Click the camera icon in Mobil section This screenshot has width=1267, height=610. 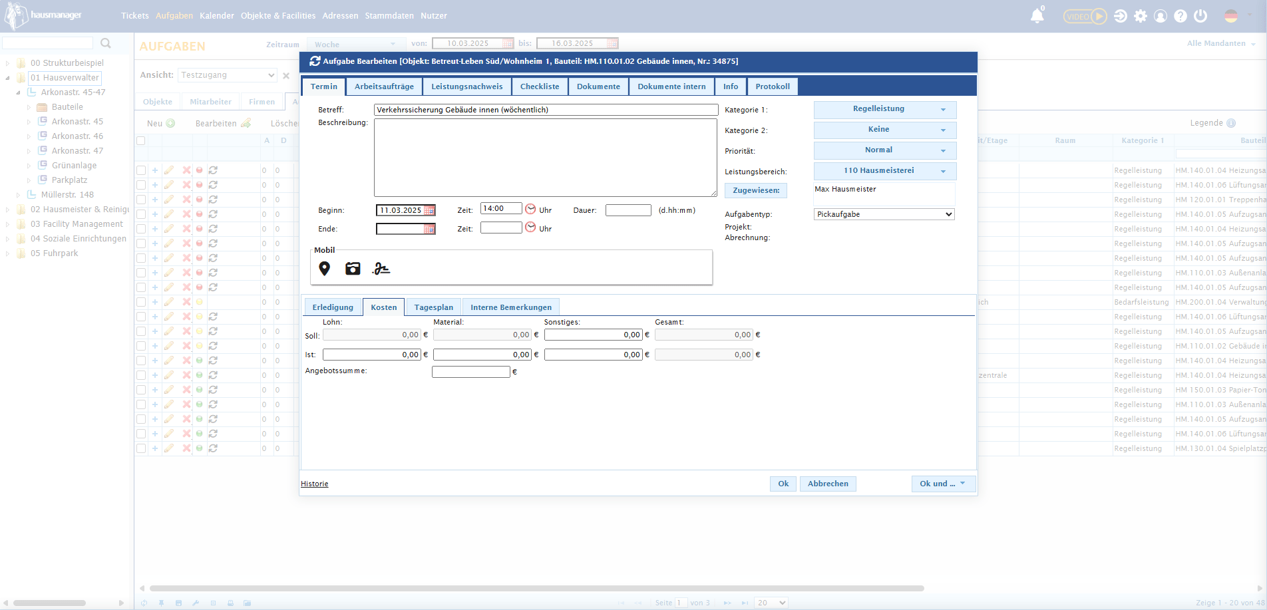(x=353, y=269)
